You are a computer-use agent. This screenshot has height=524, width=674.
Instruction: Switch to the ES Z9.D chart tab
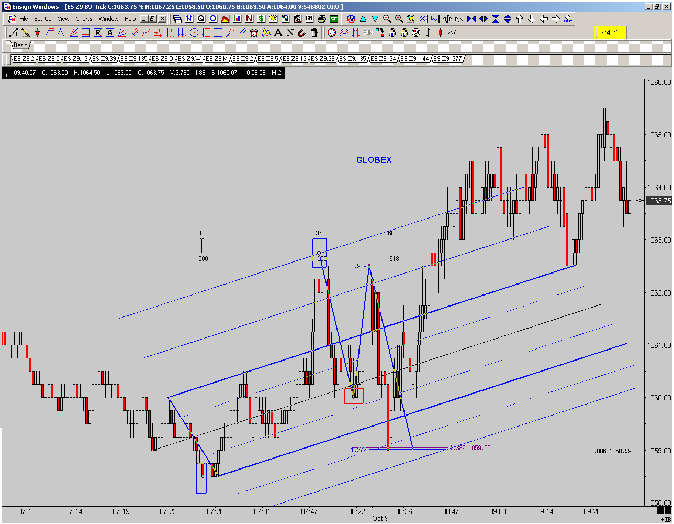[163, 59]
